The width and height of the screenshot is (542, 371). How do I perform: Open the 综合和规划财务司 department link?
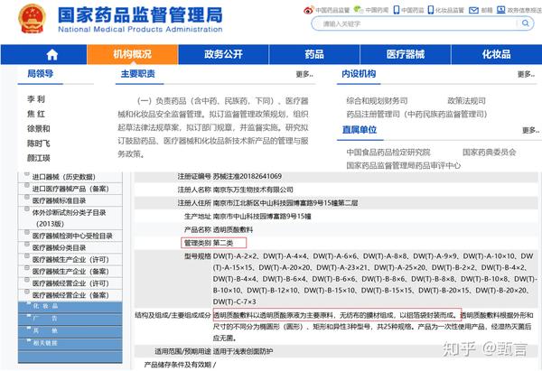click(377, 101)
